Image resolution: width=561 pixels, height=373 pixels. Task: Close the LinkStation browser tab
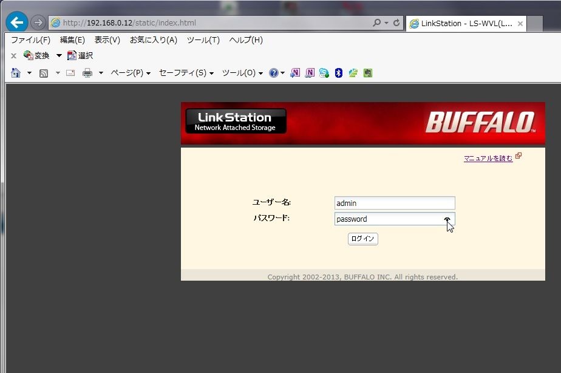[520, 24]
